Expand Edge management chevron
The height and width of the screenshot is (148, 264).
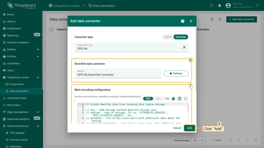38,112
